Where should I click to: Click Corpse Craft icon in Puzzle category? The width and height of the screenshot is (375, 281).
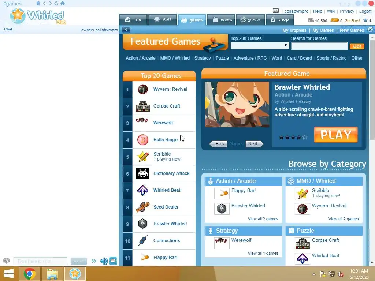tap(302, 243)
